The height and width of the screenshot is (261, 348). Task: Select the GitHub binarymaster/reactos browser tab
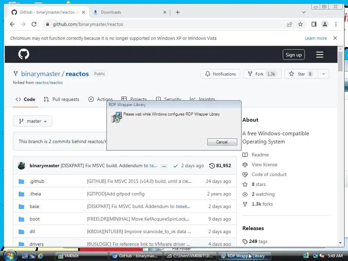(48, 12)
